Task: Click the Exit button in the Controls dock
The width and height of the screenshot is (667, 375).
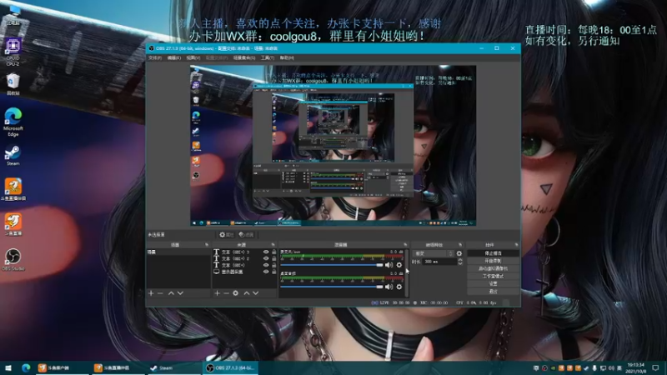Action: [x=493, y=291]
